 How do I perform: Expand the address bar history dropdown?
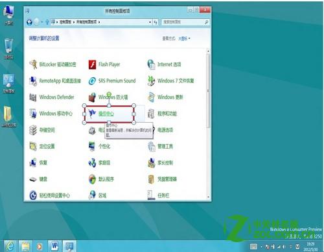150,22
